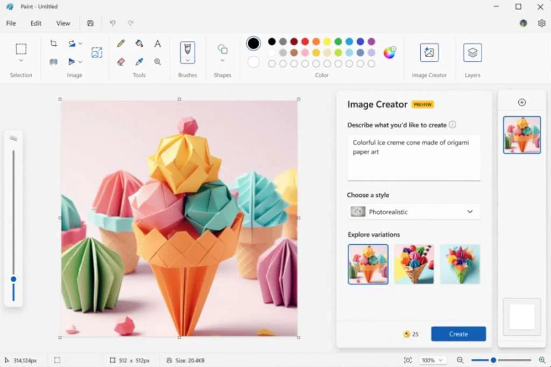Image resolution: width=551 pixels, height=367 pixels.
Task: Expand the Rotate dropdown arrow
Action: point(80,44)
